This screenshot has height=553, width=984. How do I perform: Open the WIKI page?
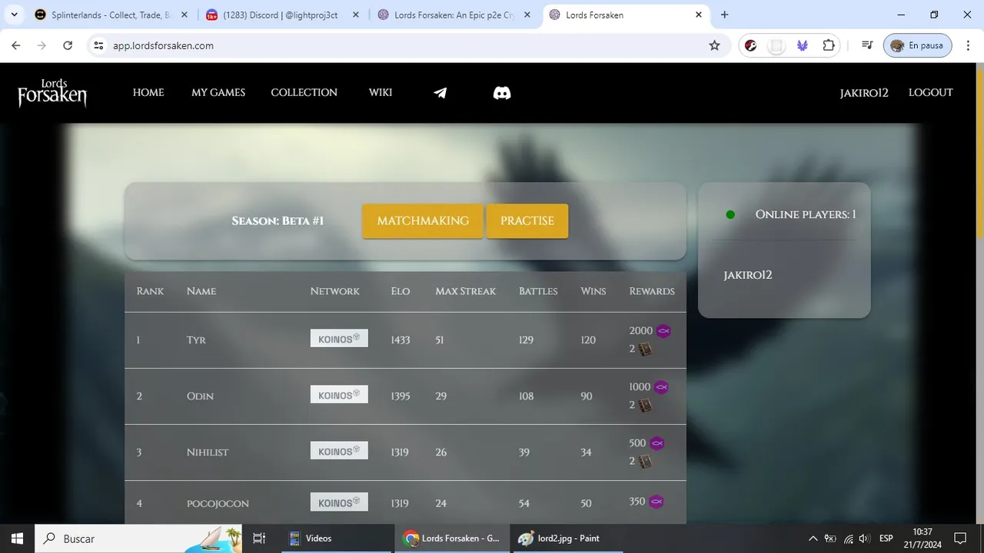(381, 92)
